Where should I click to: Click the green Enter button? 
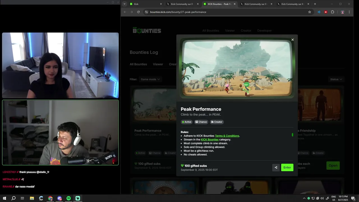[287, 167]
